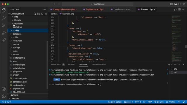
Task: Close the filament.php tab
Action: (155, 9)
